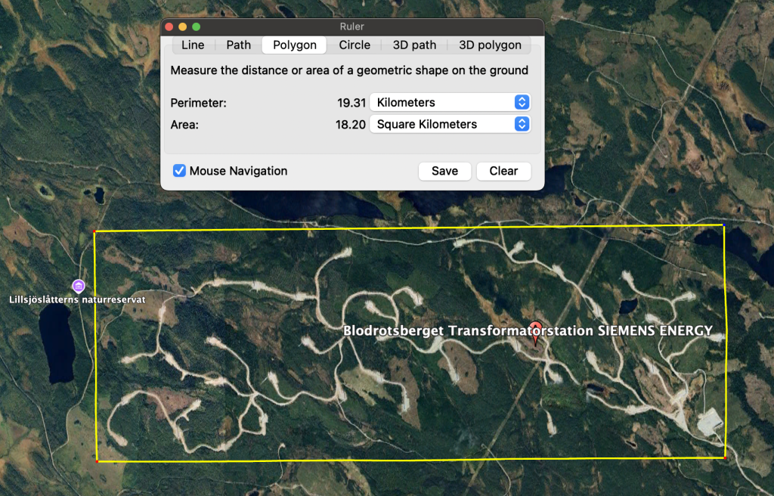
Task: Minimize the Ruler window with the yellow button
Action: [183, 26]
